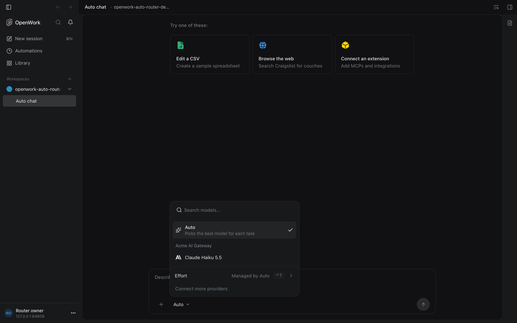This screenshot has width=517, height=323.
Task: Click the Workspaces section label
Action: 18,79
